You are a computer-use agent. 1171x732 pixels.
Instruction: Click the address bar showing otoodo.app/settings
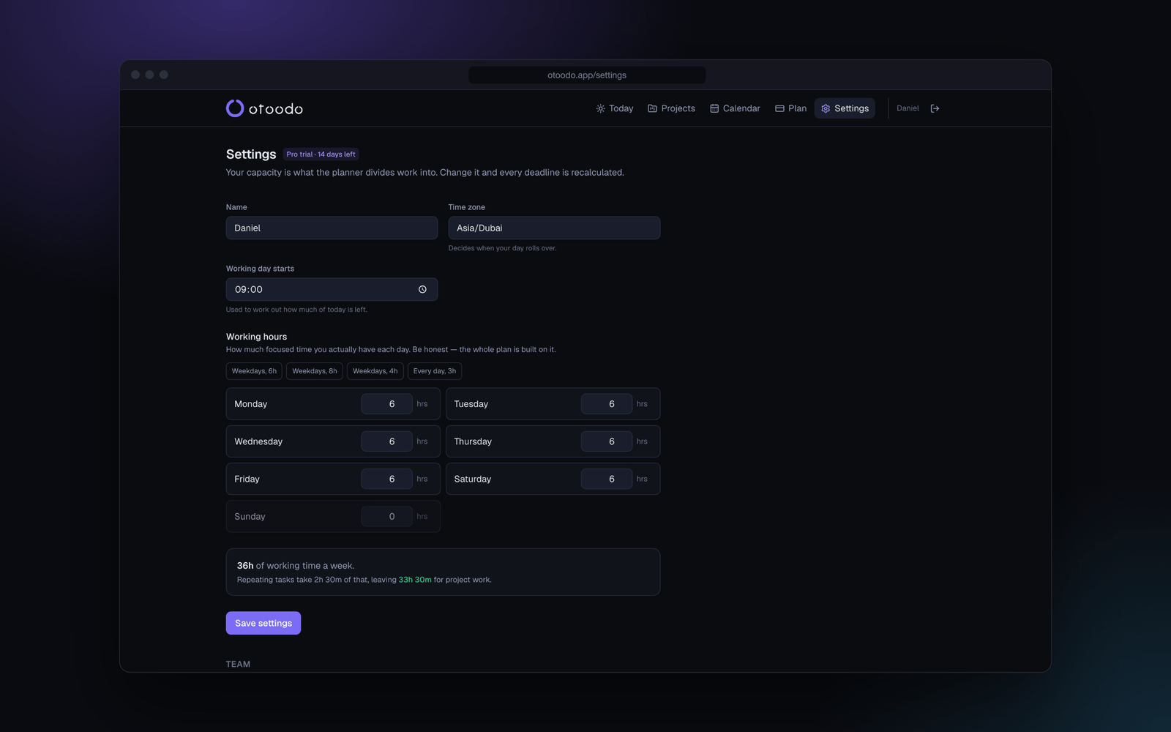587,75
